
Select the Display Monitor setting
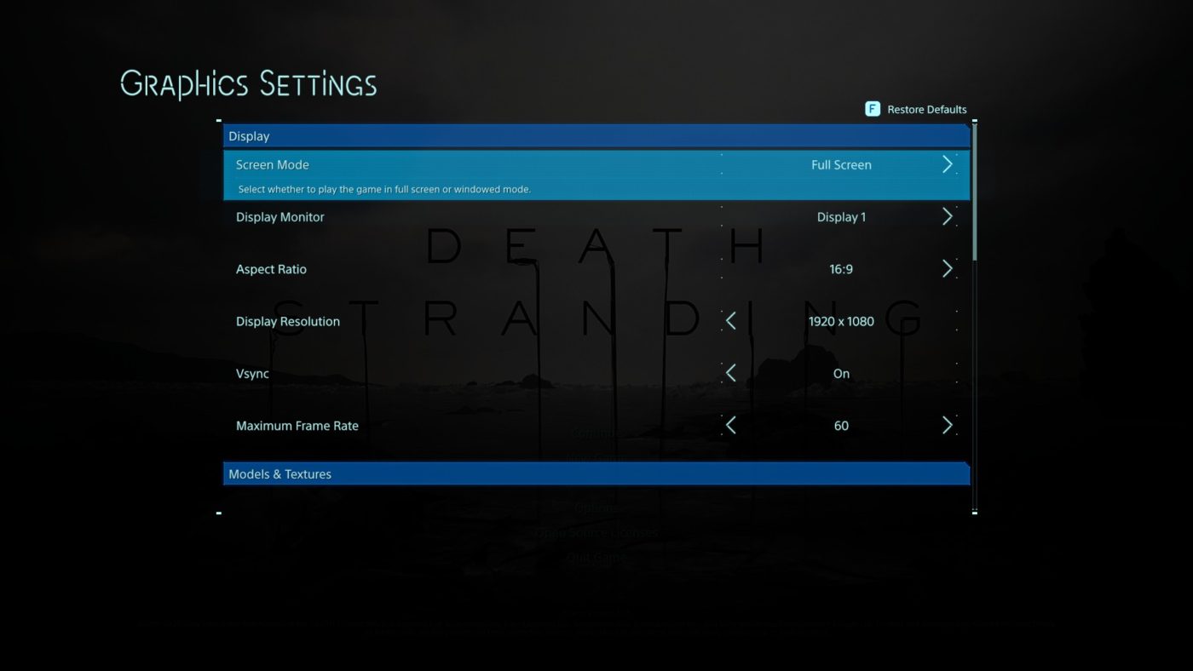(280, 217)
